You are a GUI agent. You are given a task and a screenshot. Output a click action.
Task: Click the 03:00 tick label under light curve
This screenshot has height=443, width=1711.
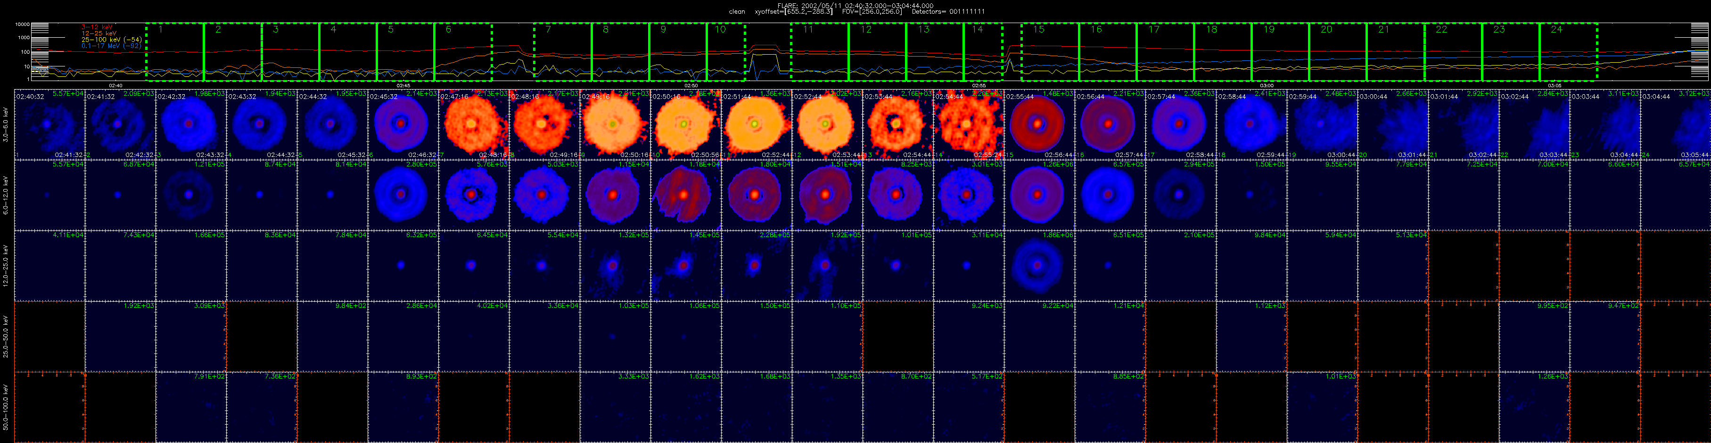(x=1267, y=86)
